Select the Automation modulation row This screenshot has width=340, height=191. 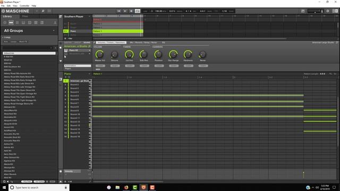[78, 66]
